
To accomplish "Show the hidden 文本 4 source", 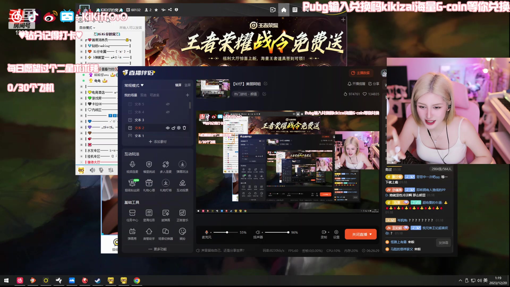I will [x=168, y=112].
